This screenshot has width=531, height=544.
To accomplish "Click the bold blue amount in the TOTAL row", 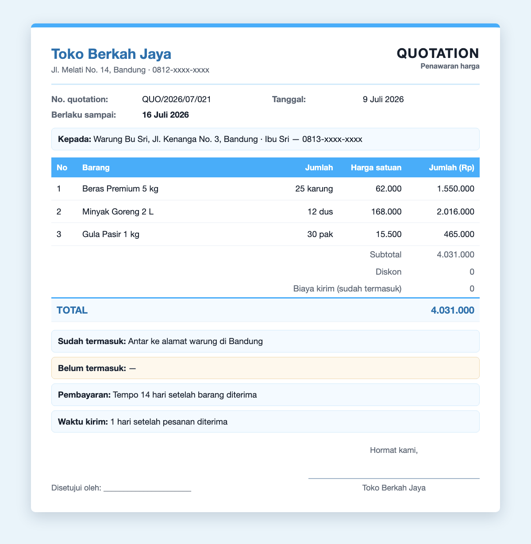I will 453,310.
